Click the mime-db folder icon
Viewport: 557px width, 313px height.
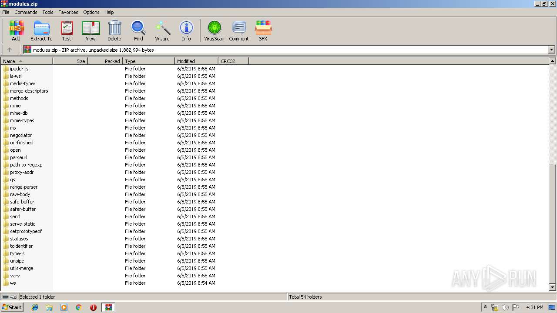click(6, 113)
